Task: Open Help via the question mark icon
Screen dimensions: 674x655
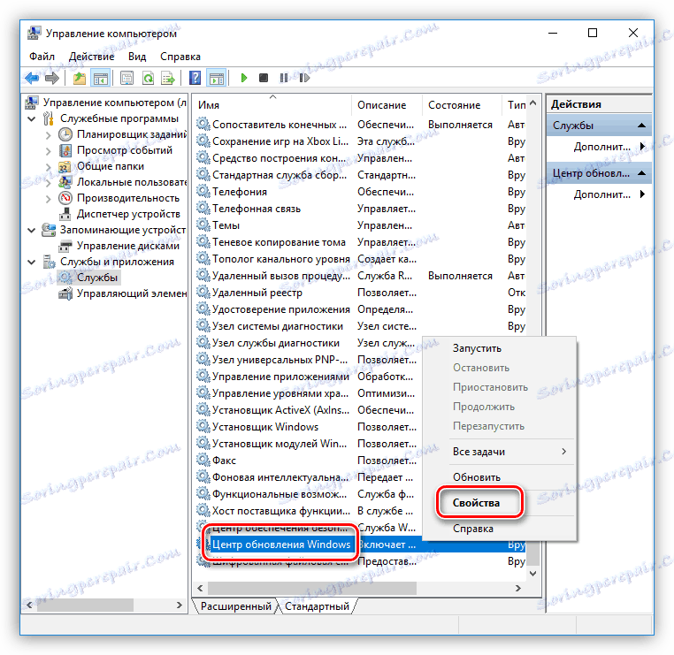Action: tap(195, 78)
